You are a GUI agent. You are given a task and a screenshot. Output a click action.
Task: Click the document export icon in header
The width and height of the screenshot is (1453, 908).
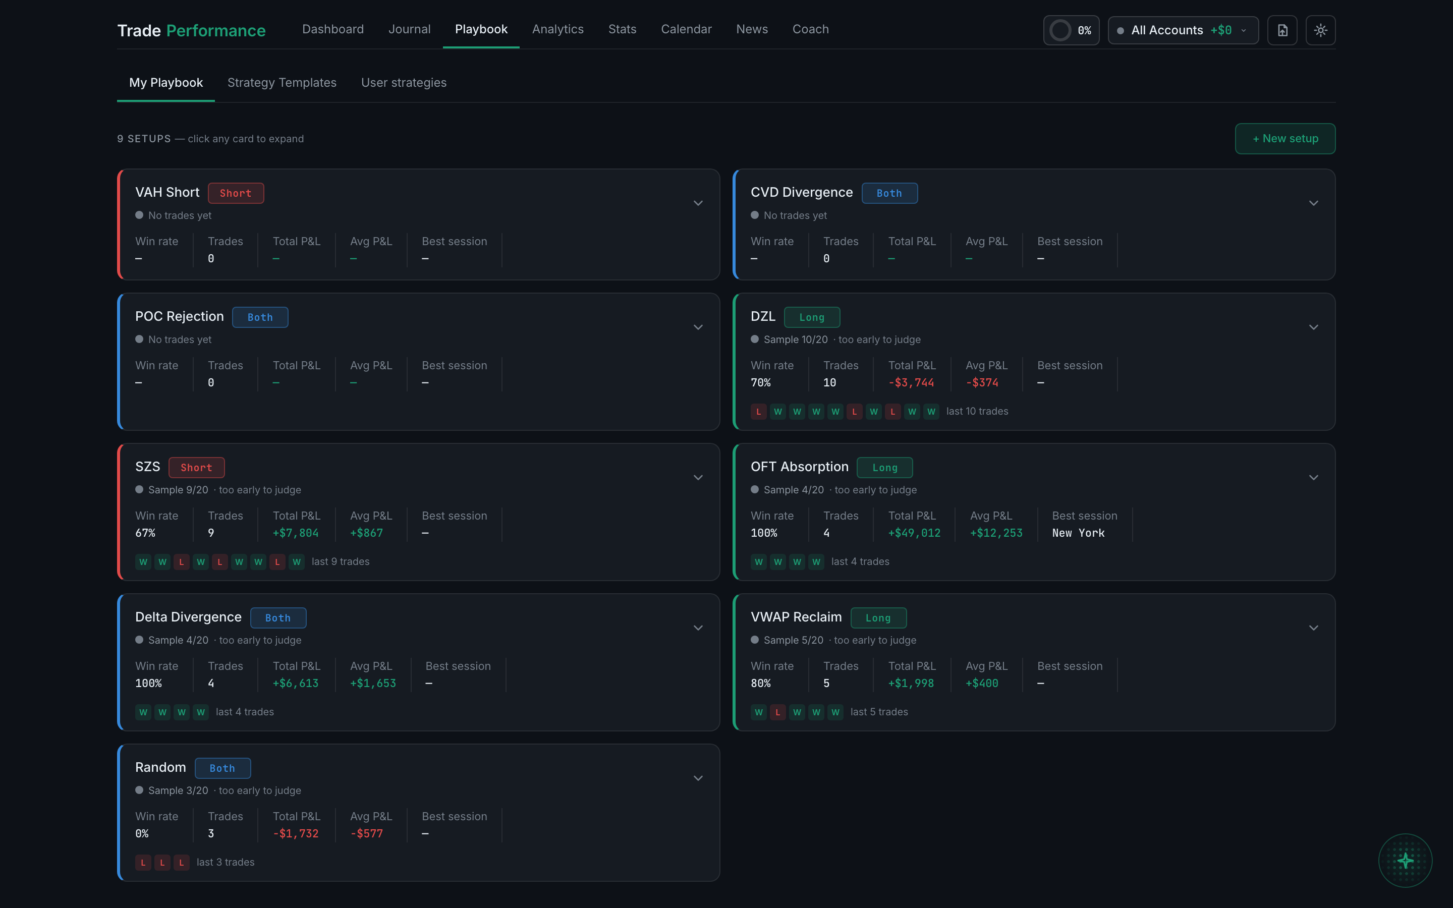[x=1282, y=30]
